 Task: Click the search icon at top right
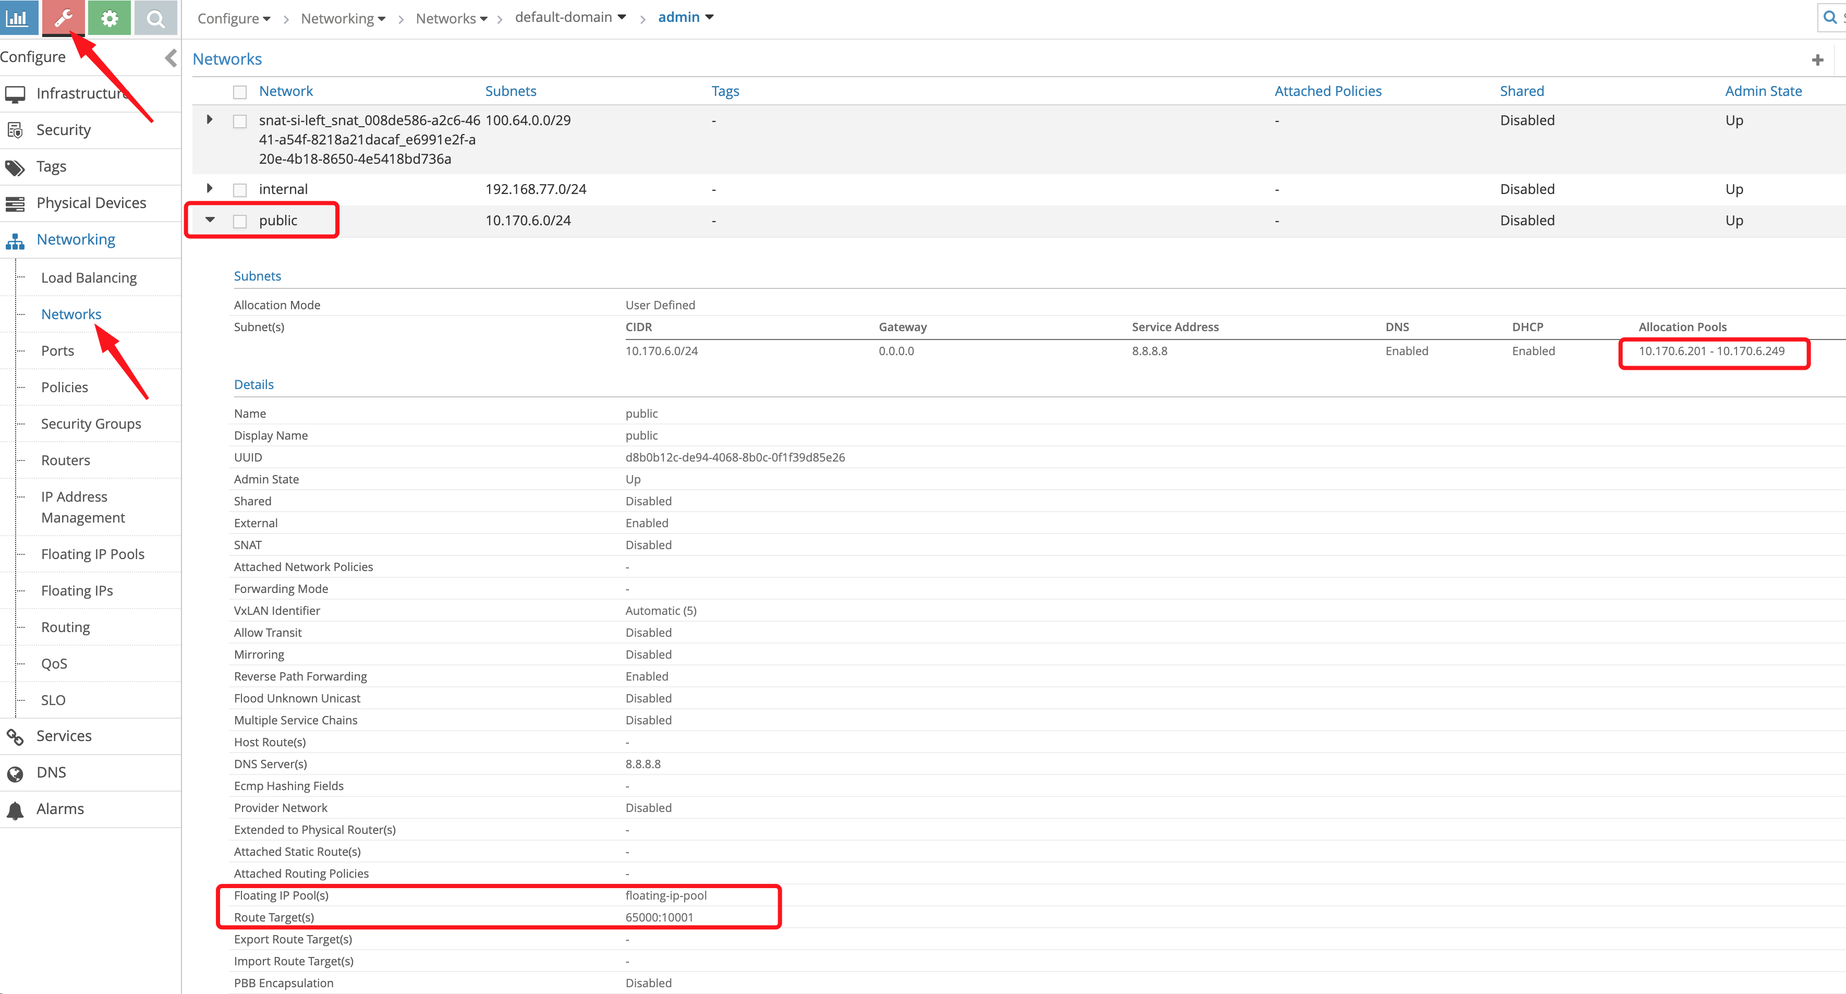(1829, 17)
